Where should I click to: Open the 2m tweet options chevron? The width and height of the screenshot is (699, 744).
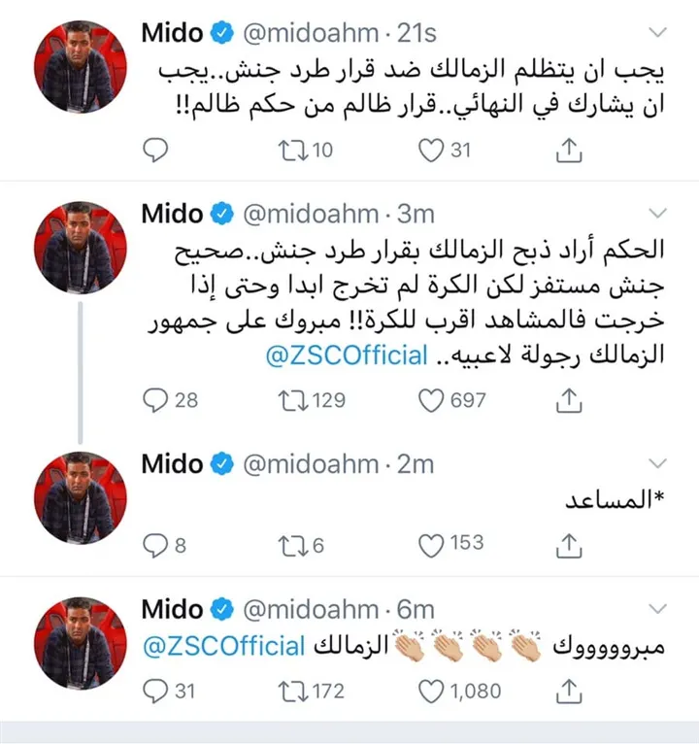tap(659, 464)
